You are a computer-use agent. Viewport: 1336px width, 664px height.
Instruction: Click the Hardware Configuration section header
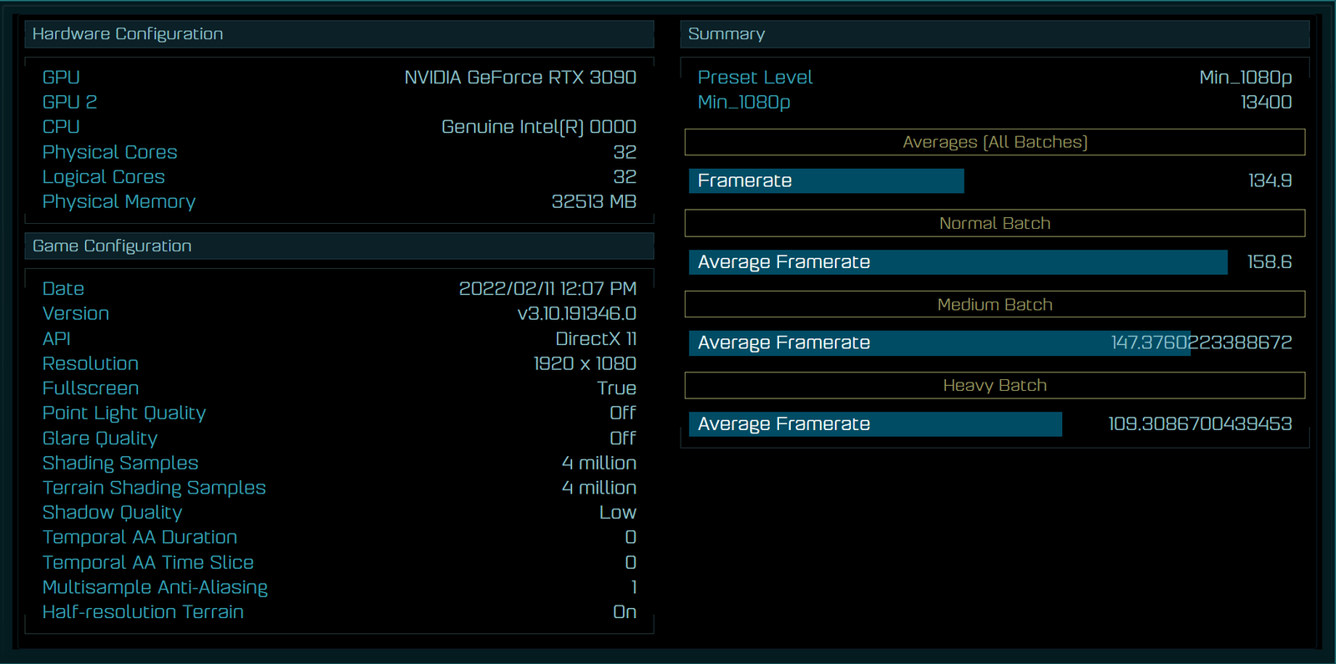[x=128, y=34]
